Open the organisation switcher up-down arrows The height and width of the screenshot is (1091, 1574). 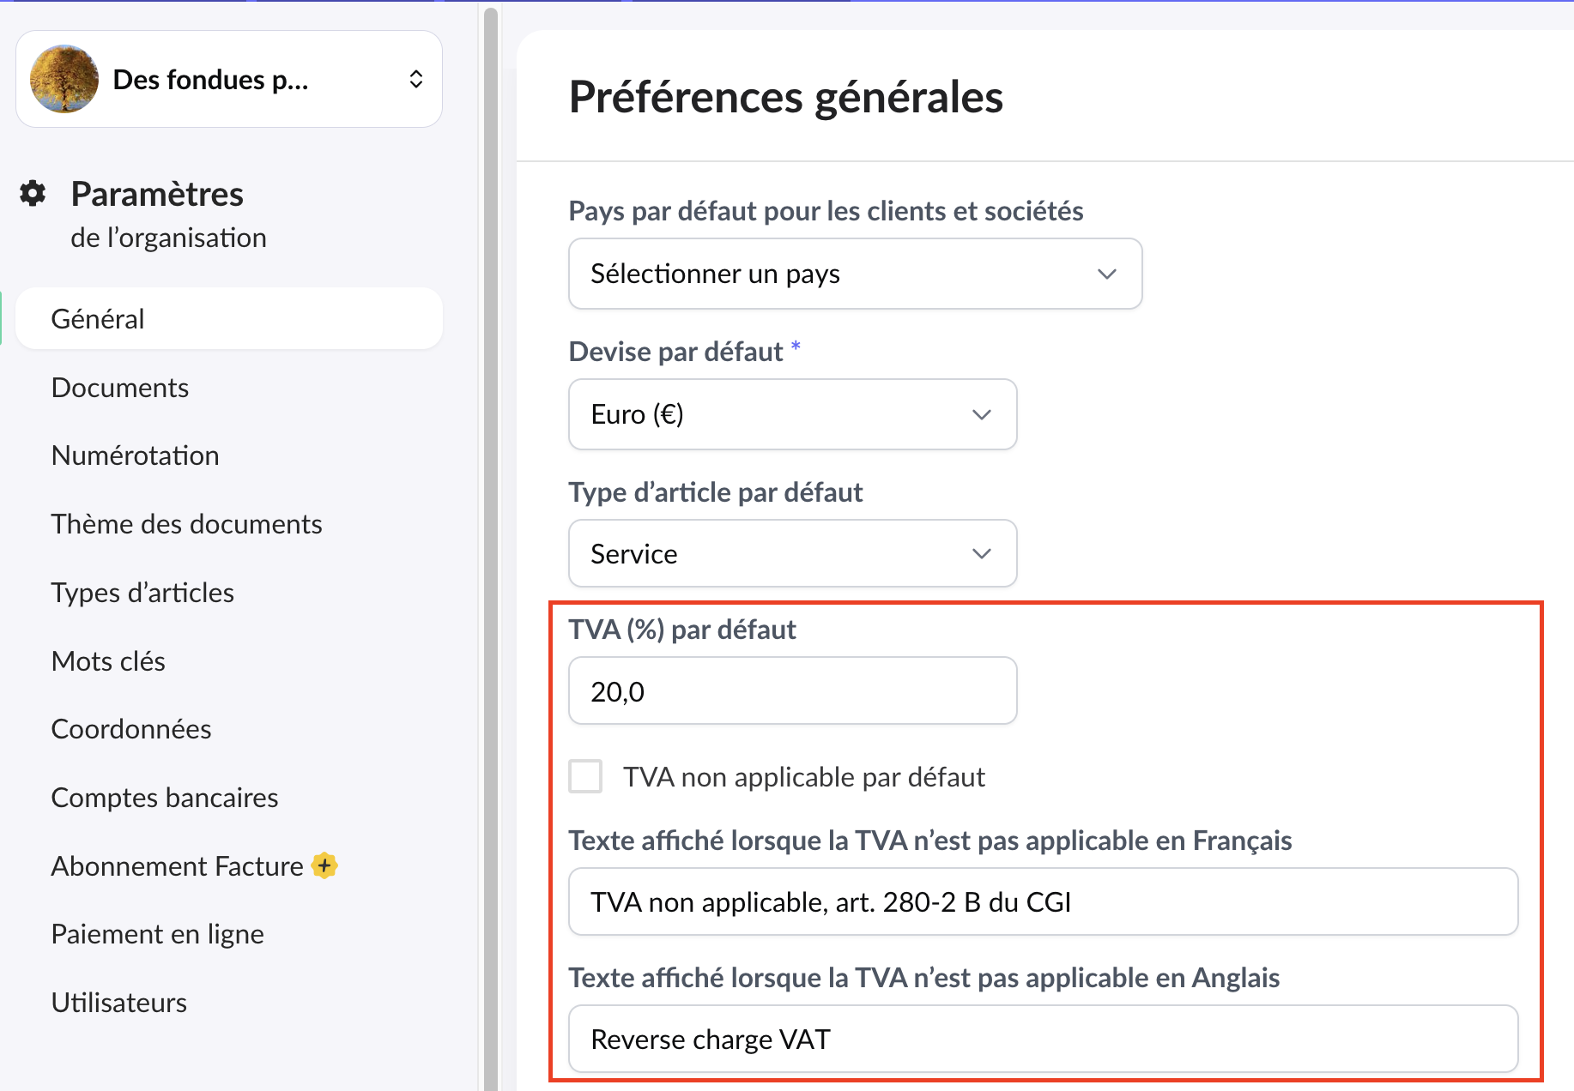tap(416, 79)
